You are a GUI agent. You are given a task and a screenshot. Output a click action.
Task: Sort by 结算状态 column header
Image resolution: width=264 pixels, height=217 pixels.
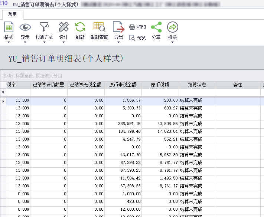coord(197,85)
